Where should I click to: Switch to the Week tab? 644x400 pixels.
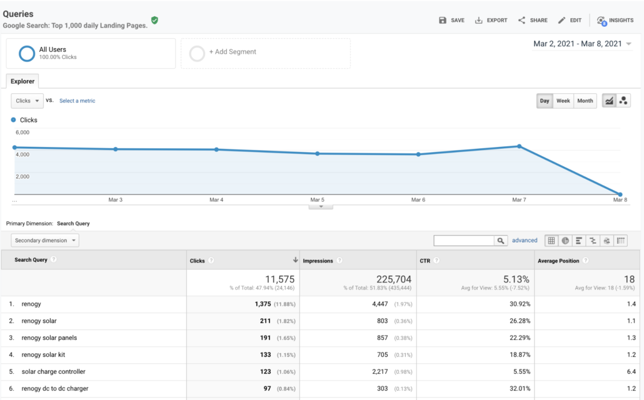coord(563,100)
